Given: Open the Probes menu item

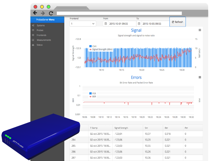Looking at the screenshot, I should 40,30.
